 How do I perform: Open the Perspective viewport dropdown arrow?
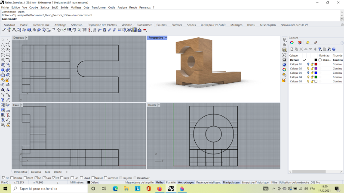click(166, 38)
